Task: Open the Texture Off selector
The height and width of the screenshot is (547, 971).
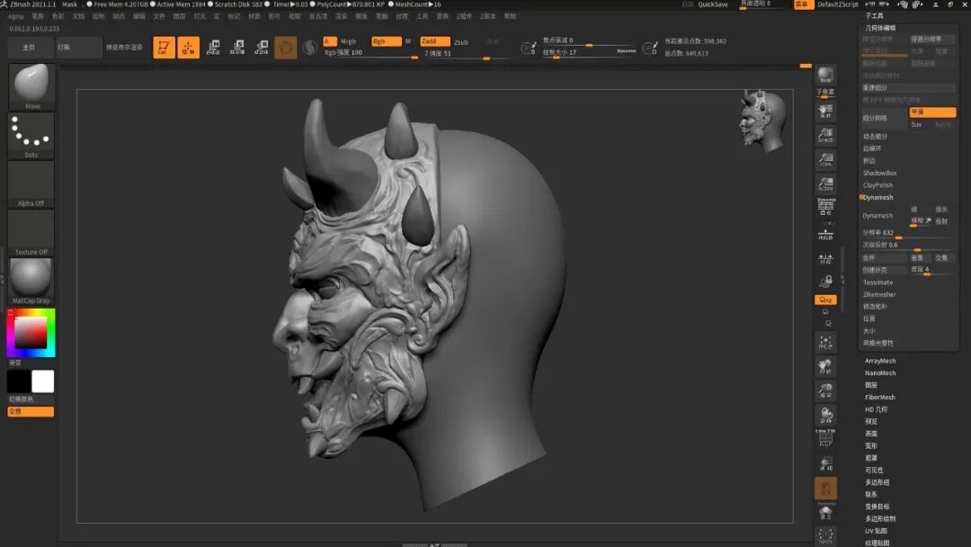Action: coord(31,231)
